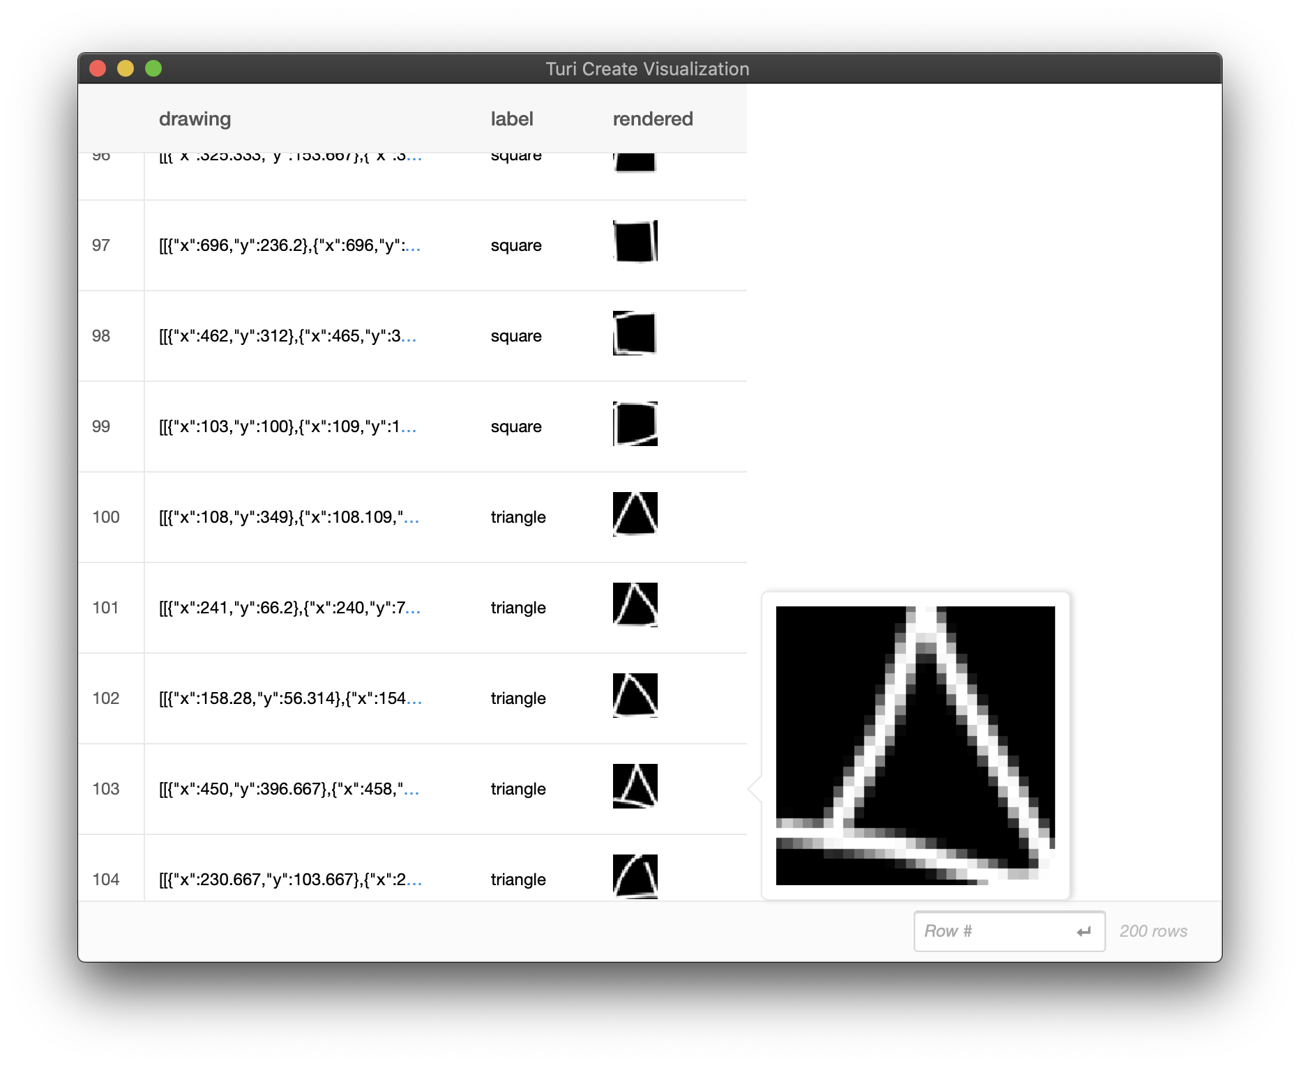Click row index number 103

[x=106, y=789]
